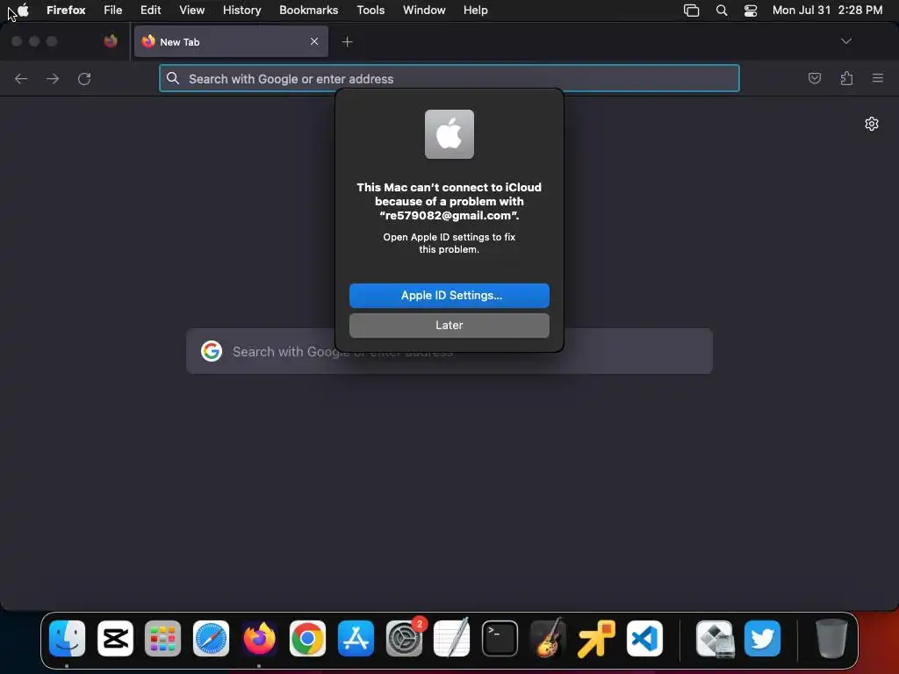Click the address bar magnifier icon

click(173, 78)
